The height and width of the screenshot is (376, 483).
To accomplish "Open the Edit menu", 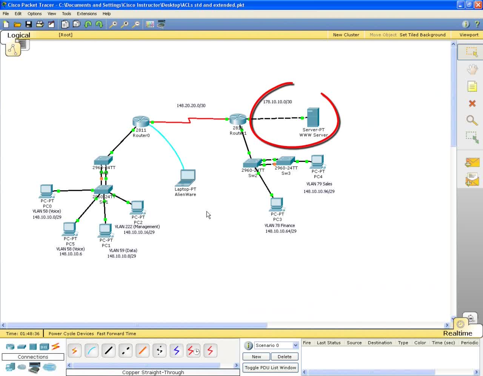I will click(18, 14).
